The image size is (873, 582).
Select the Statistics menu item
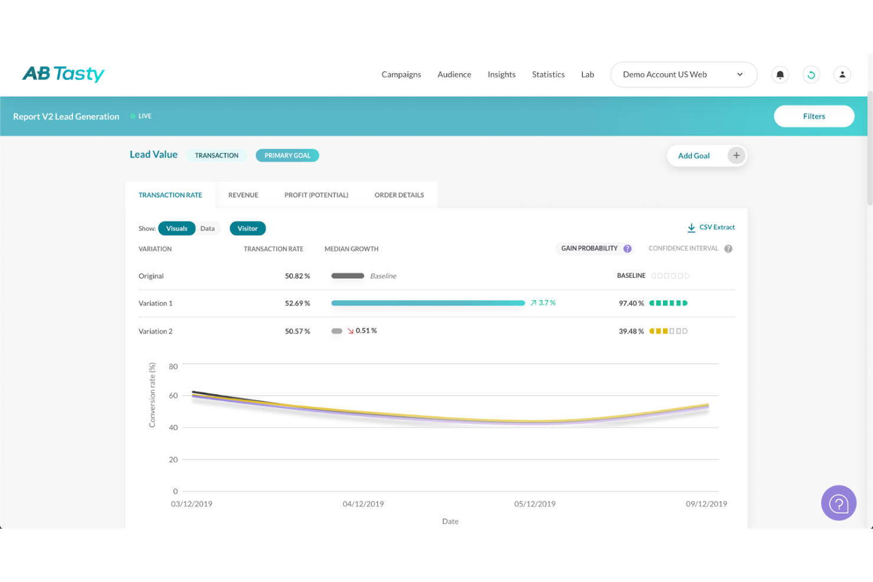(548, 74)
